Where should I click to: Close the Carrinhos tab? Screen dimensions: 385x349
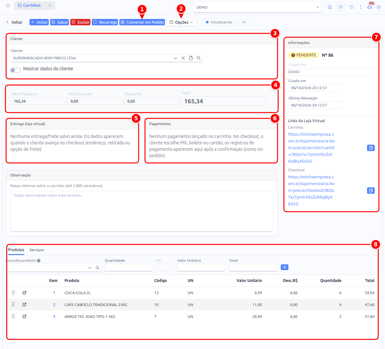pyautogui.click(x=50, y=5)
